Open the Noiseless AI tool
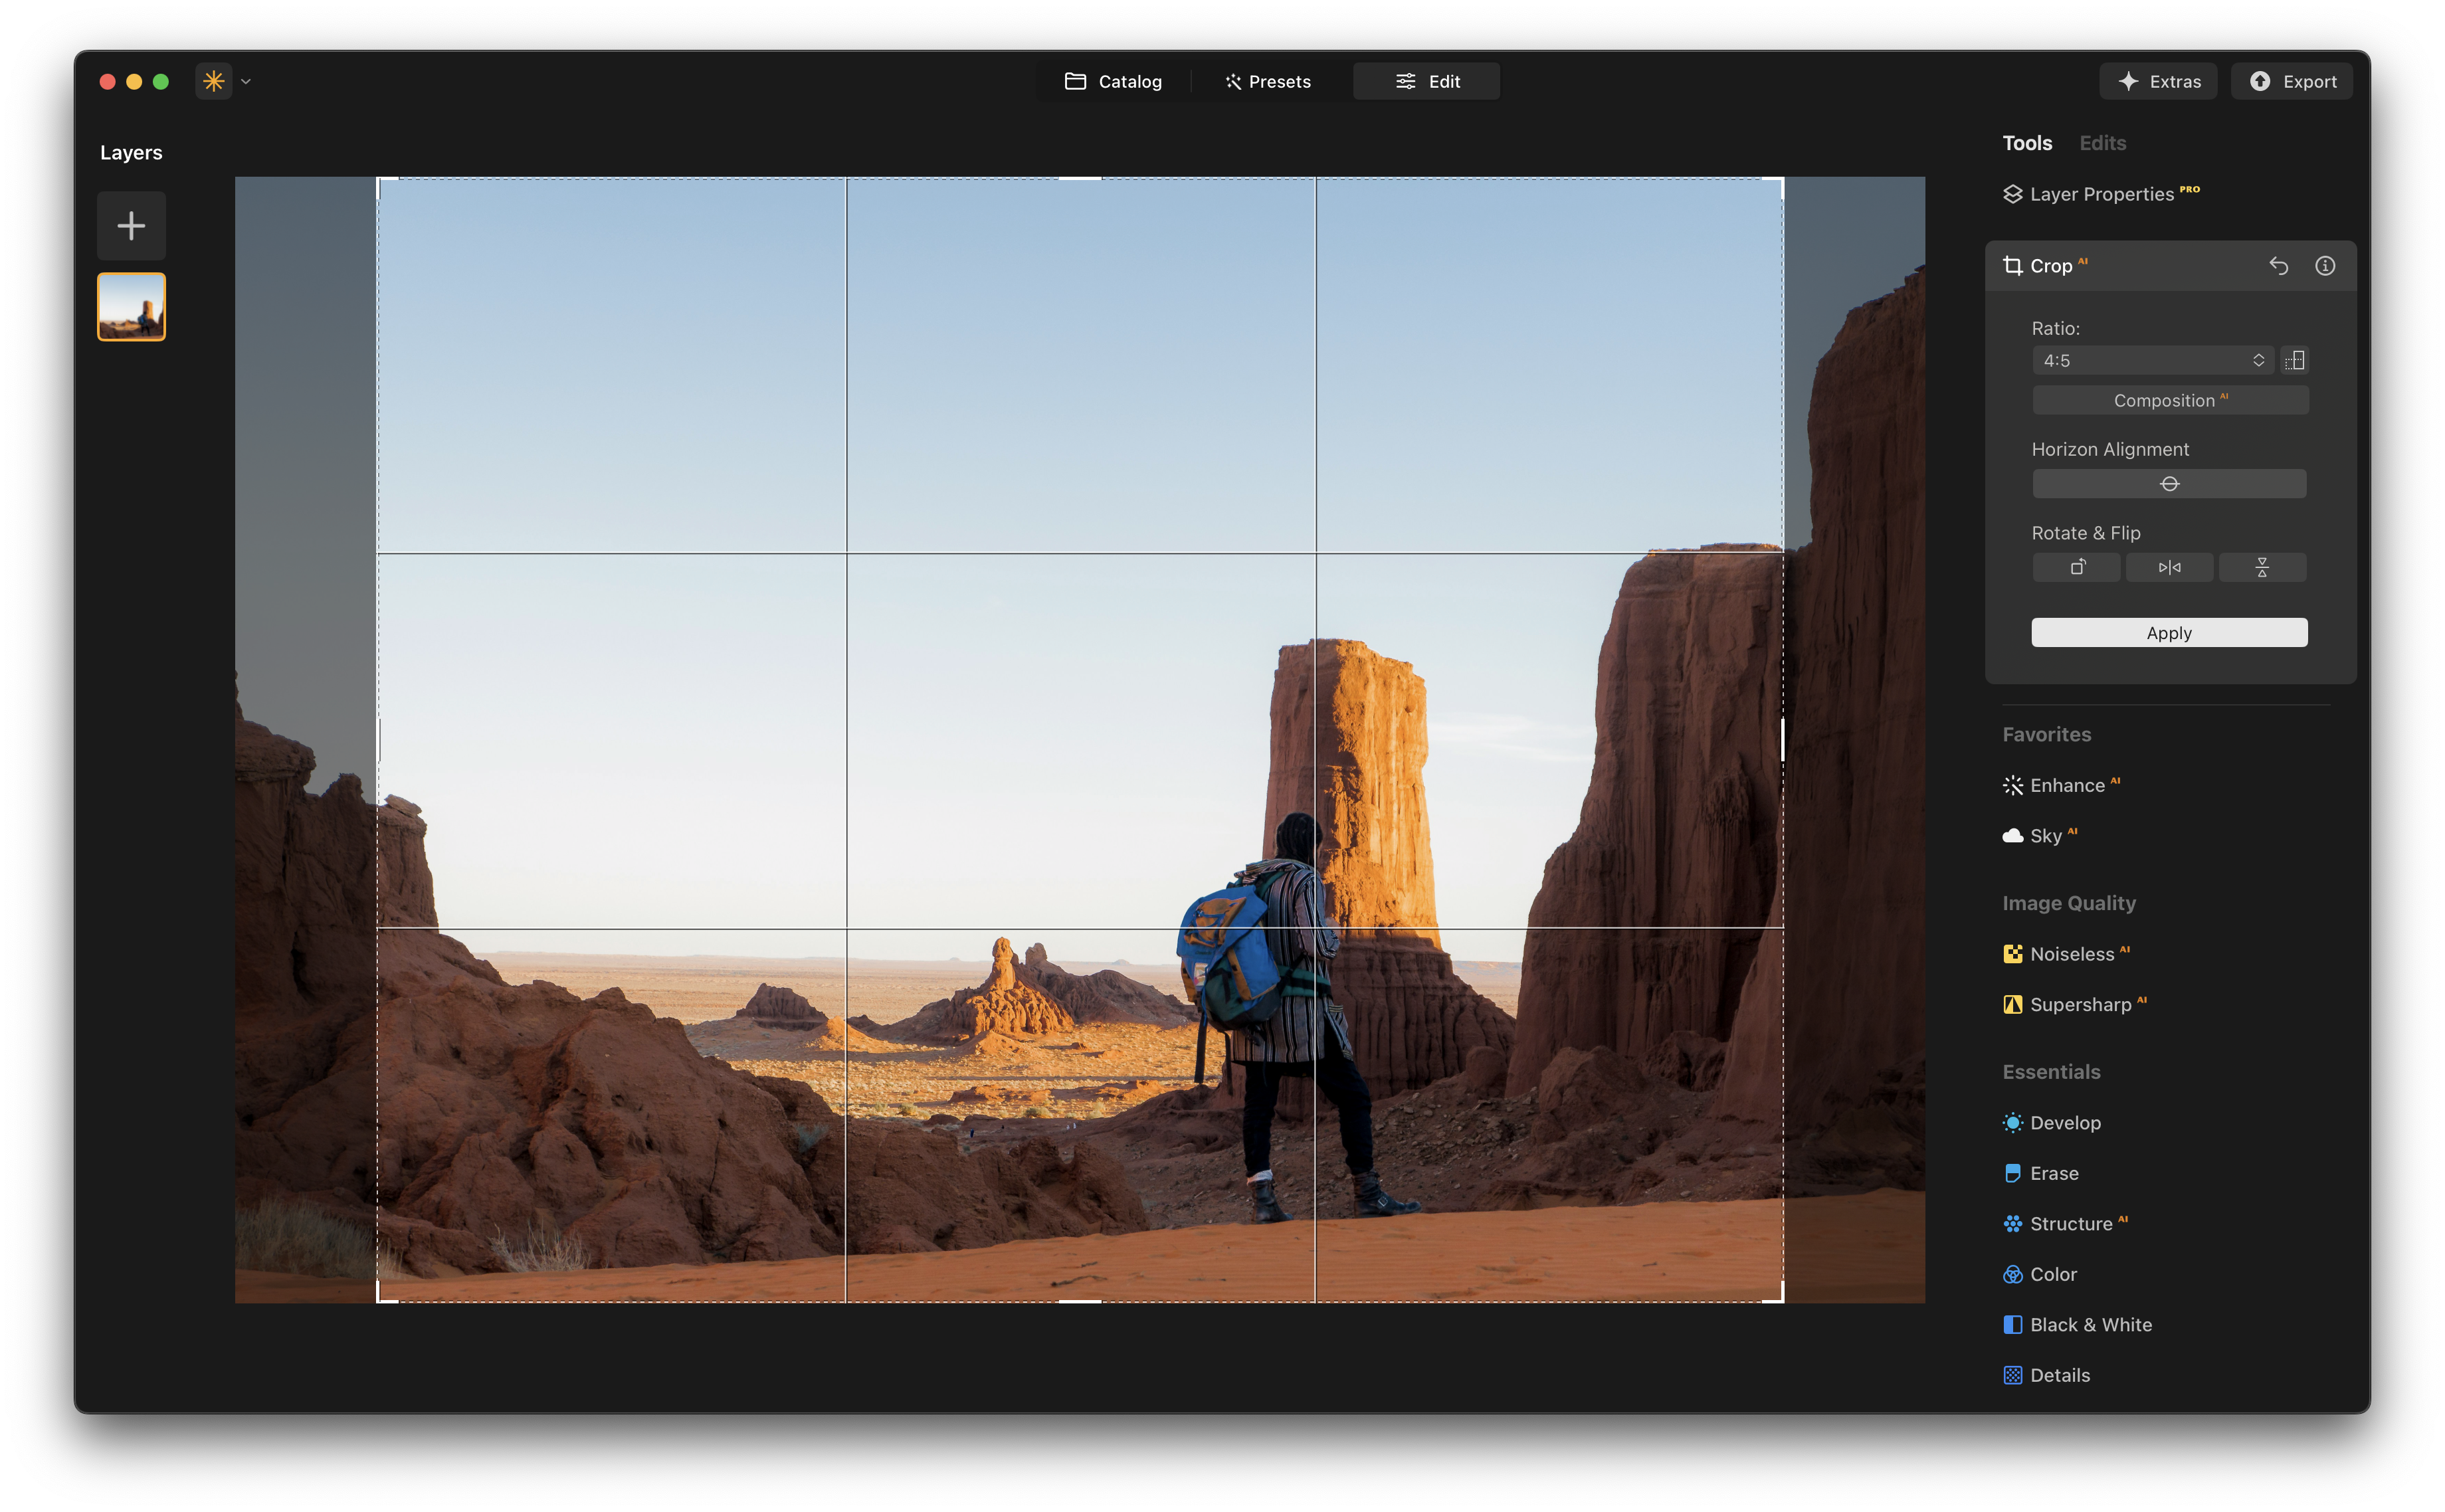Screen dimensions: 2445x1512 [2071, 954]
